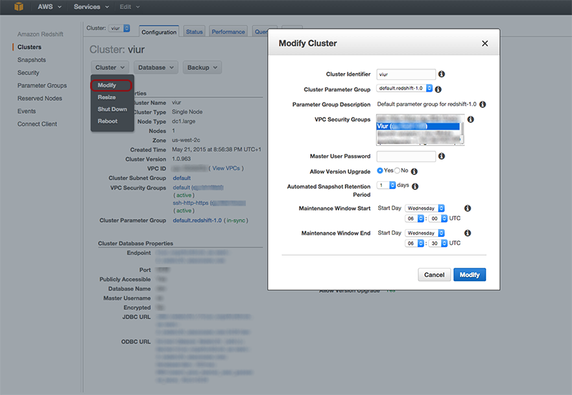Click the VPC Security Groups list scrollbar
The image size is (572, 395).
(462, 130)
